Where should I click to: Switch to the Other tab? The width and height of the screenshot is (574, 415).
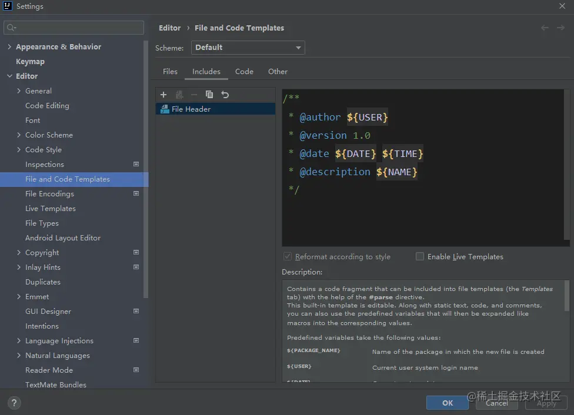[278, 72]
